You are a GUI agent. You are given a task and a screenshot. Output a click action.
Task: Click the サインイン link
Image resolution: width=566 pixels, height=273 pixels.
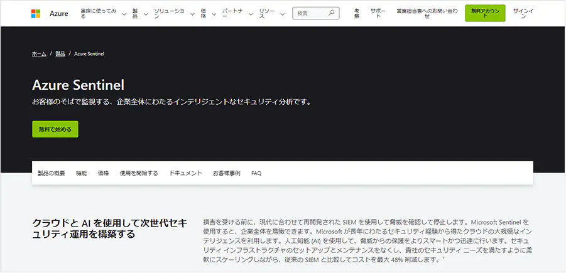tap(523, 14)
